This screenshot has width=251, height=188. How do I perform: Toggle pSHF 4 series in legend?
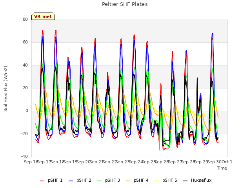click(x=137, y=180)
